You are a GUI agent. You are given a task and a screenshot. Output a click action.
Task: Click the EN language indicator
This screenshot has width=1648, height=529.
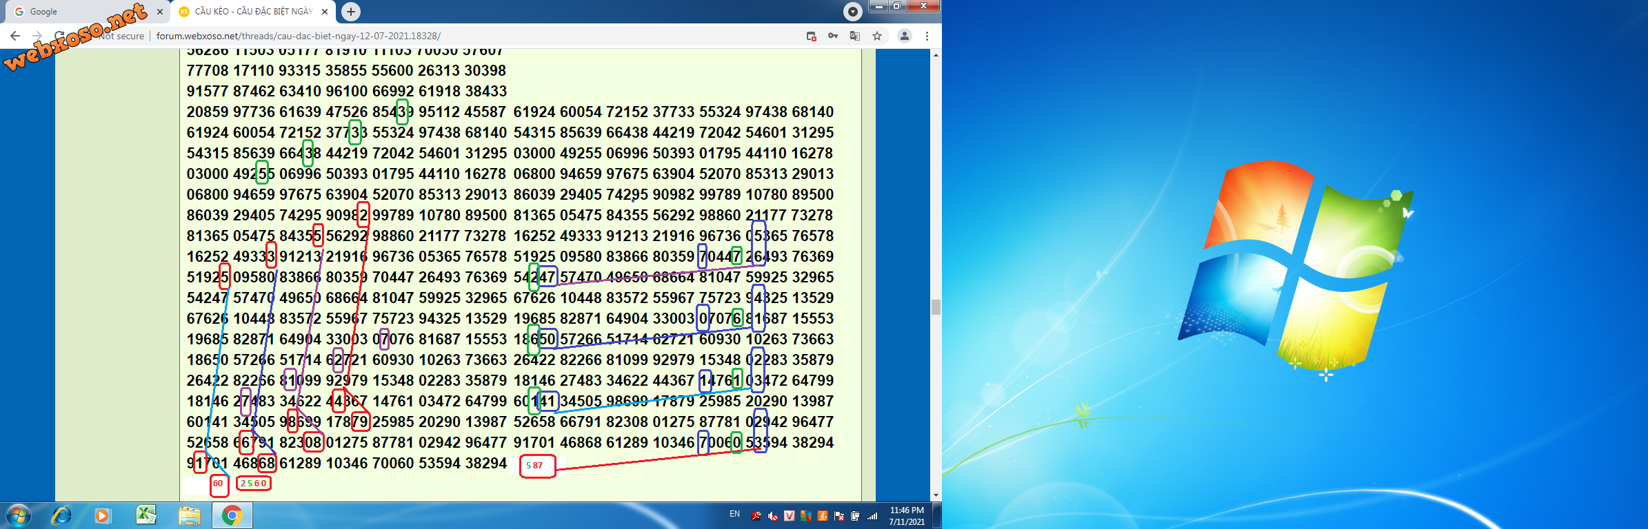tap(734, 515)
